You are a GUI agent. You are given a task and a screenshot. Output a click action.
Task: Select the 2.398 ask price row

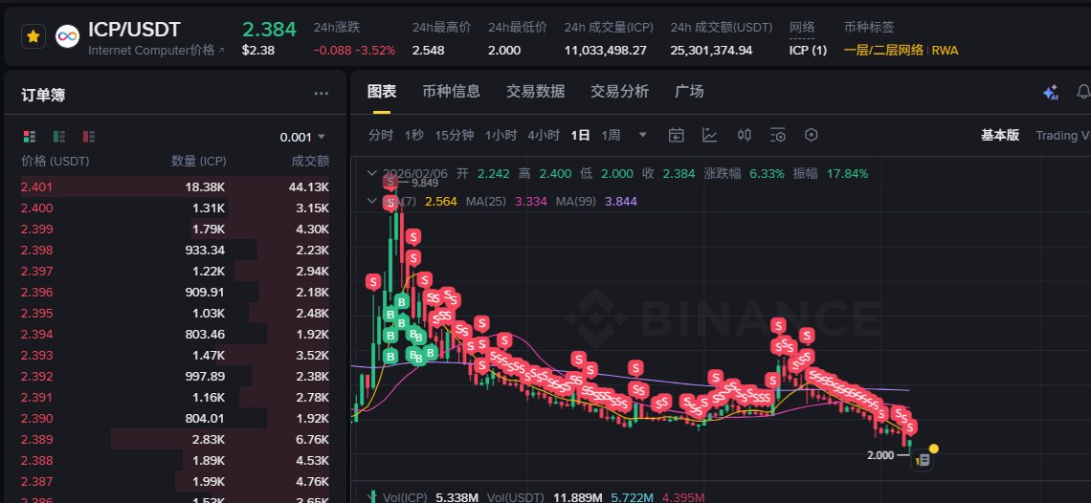175,250
